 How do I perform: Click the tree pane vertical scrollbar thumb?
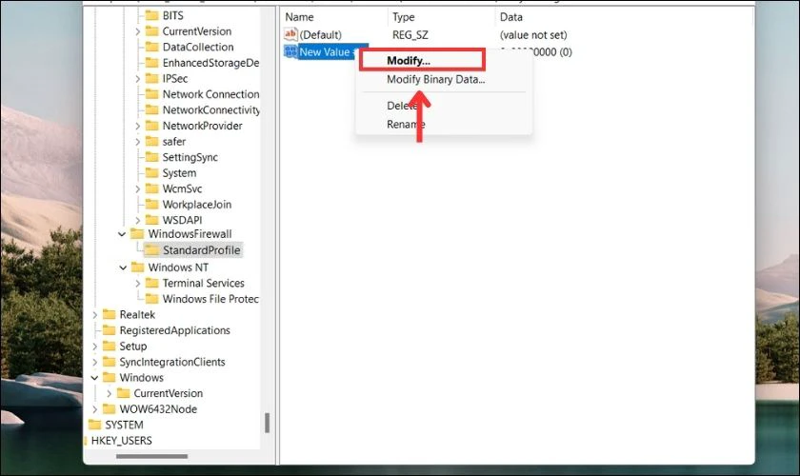[267, 423]
